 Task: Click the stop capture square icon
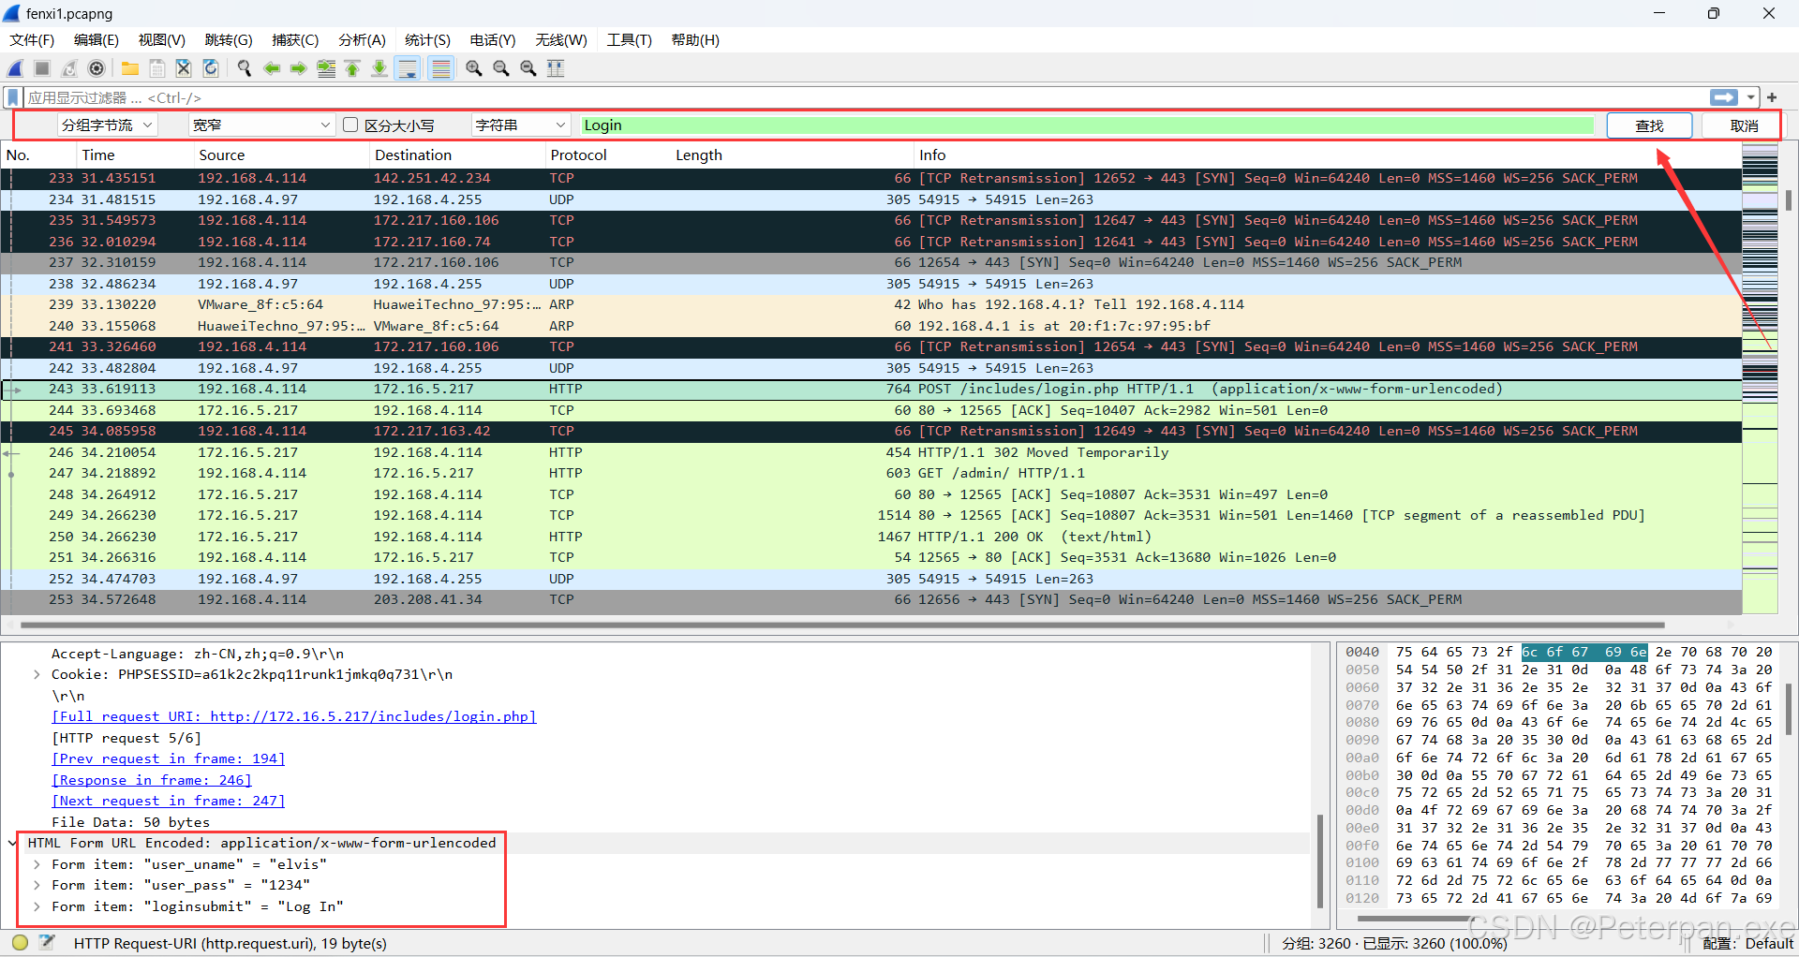click(42, 68)
